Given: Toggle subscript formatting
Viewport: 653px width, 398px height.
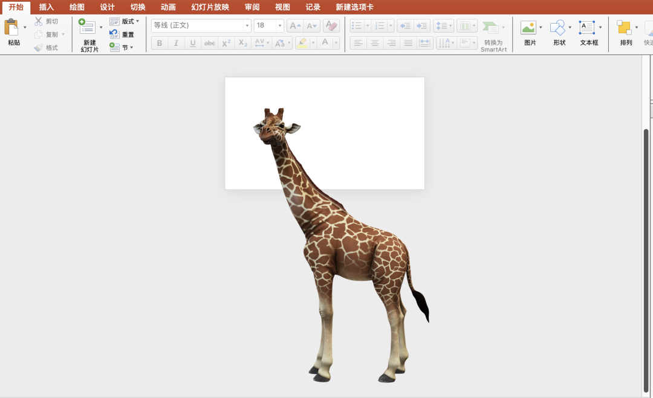Looking at the screenshot, I should point(243,43).
